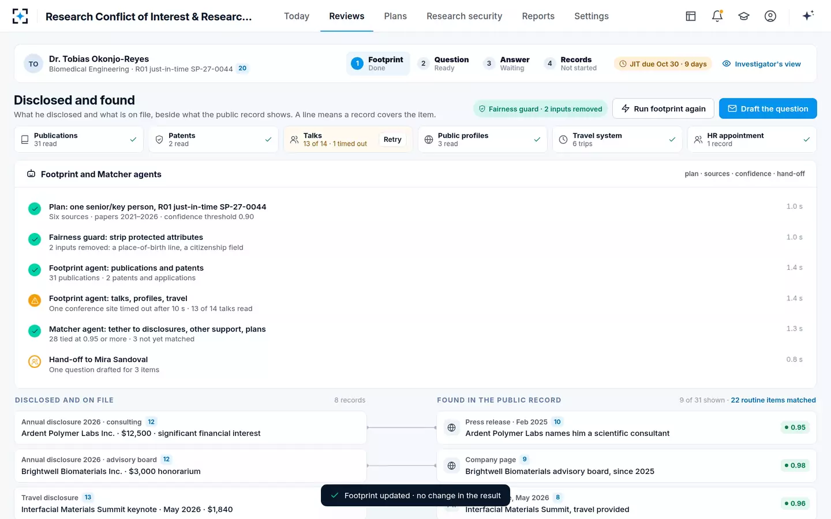Click the 0.98 confidence badge
Screen dimensions: 831x519
click(x=795, y=466)
